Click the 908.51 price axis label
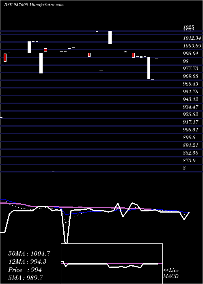The image size is (203, 284). click(x=191, y=130)
